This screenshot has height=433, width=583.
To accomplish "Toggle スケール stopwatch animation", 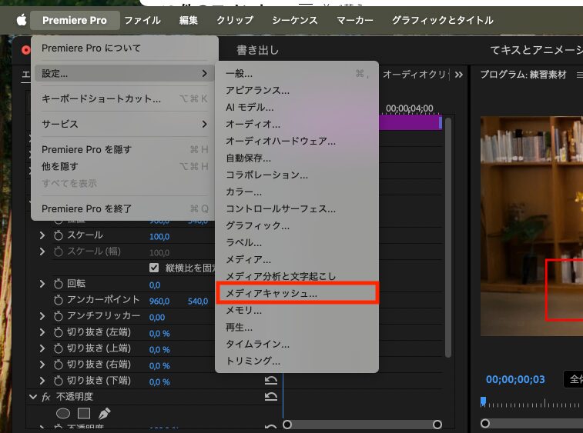I will click(x=59, y=235).
